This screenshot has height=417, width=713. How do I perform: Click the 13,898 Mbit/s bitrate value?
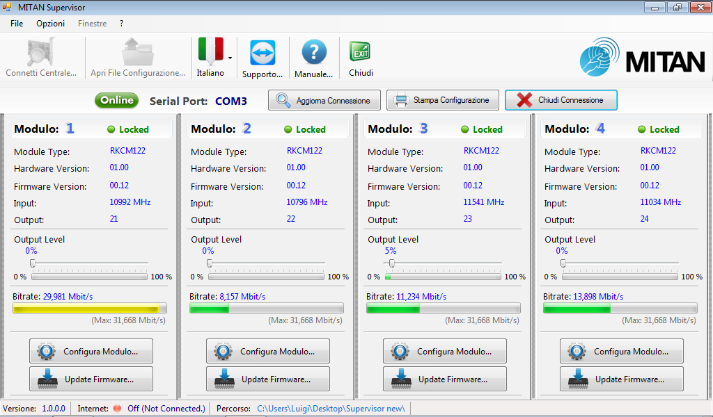coord(598,297)
